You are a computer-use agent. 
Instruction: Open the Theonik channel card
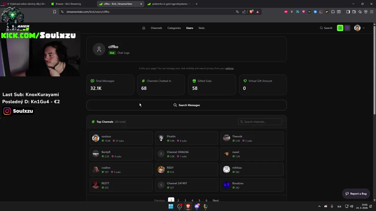pos(252,138)
